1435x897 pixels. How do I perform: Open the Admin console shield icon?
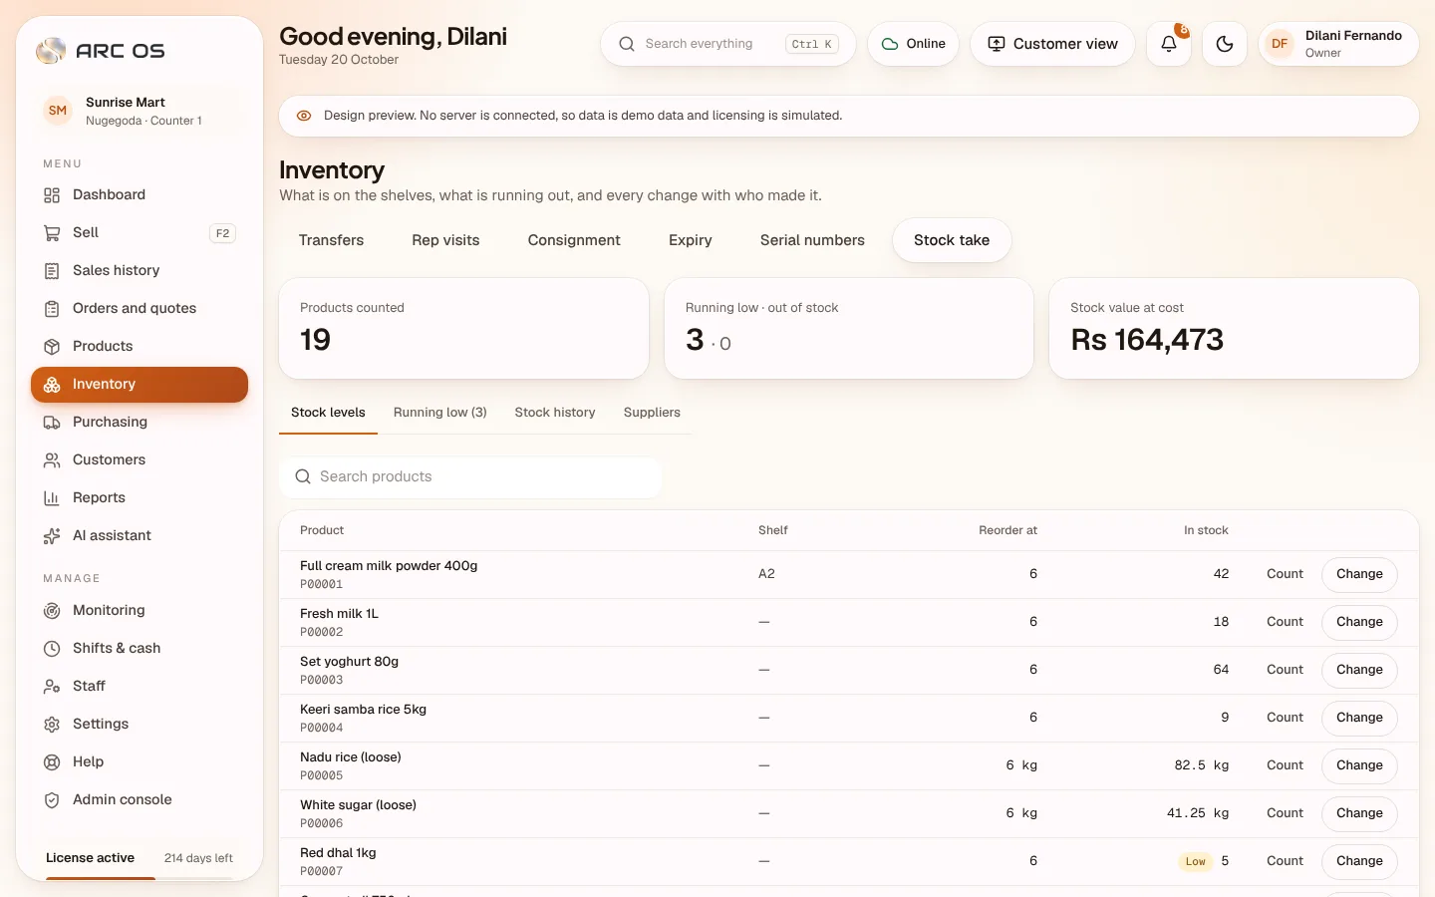click(52, 800)
